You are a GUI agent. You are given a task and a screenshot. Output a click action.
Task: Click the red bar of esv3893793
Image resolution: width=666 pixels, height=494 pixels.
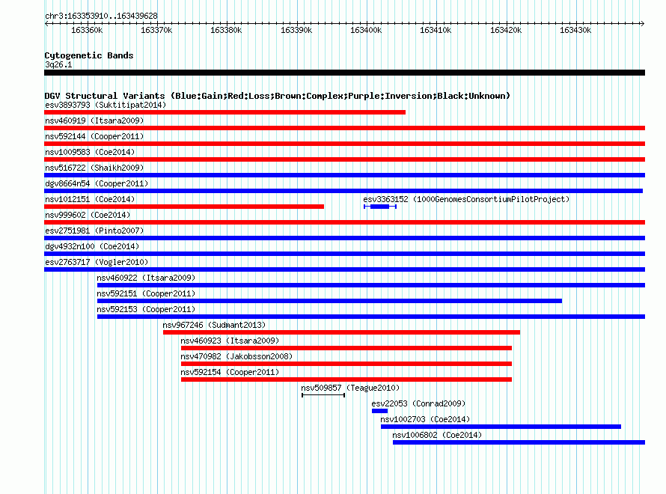224,112
